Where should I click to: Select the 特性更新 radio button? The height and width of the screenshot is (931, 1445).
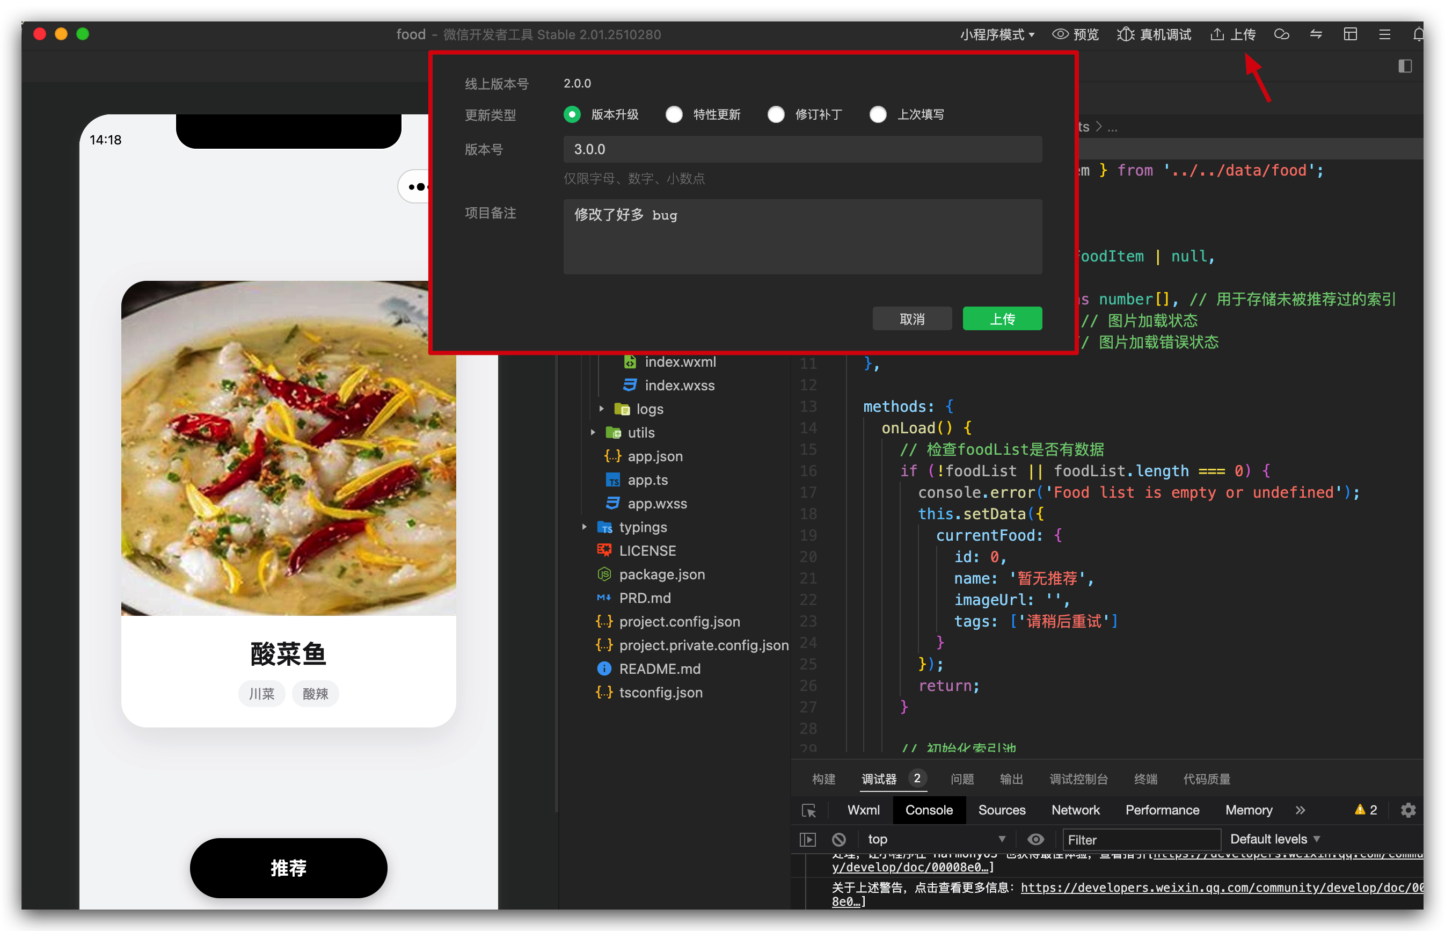pyautogui.click(x=674, y=114)
